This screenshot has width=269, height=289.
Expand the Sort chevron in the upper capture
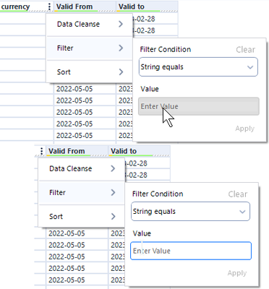121,72
